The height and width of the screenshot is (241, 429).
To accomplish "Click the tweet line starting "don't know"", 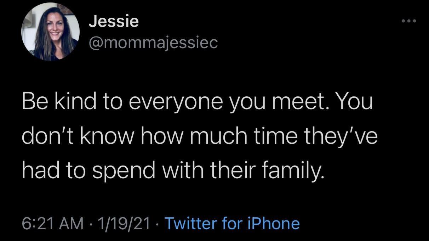I will (200, 137).
